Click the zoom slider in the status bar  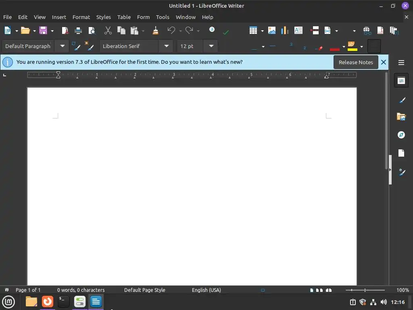point(365,290)
